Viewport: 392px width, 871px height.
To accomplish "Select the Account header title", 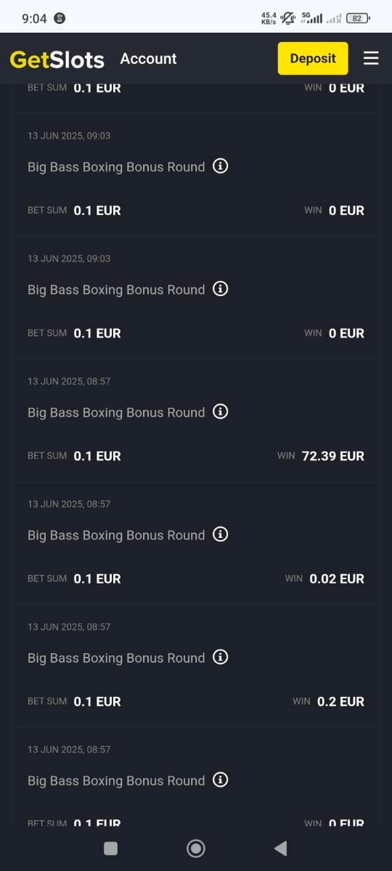I will (148, 59).
